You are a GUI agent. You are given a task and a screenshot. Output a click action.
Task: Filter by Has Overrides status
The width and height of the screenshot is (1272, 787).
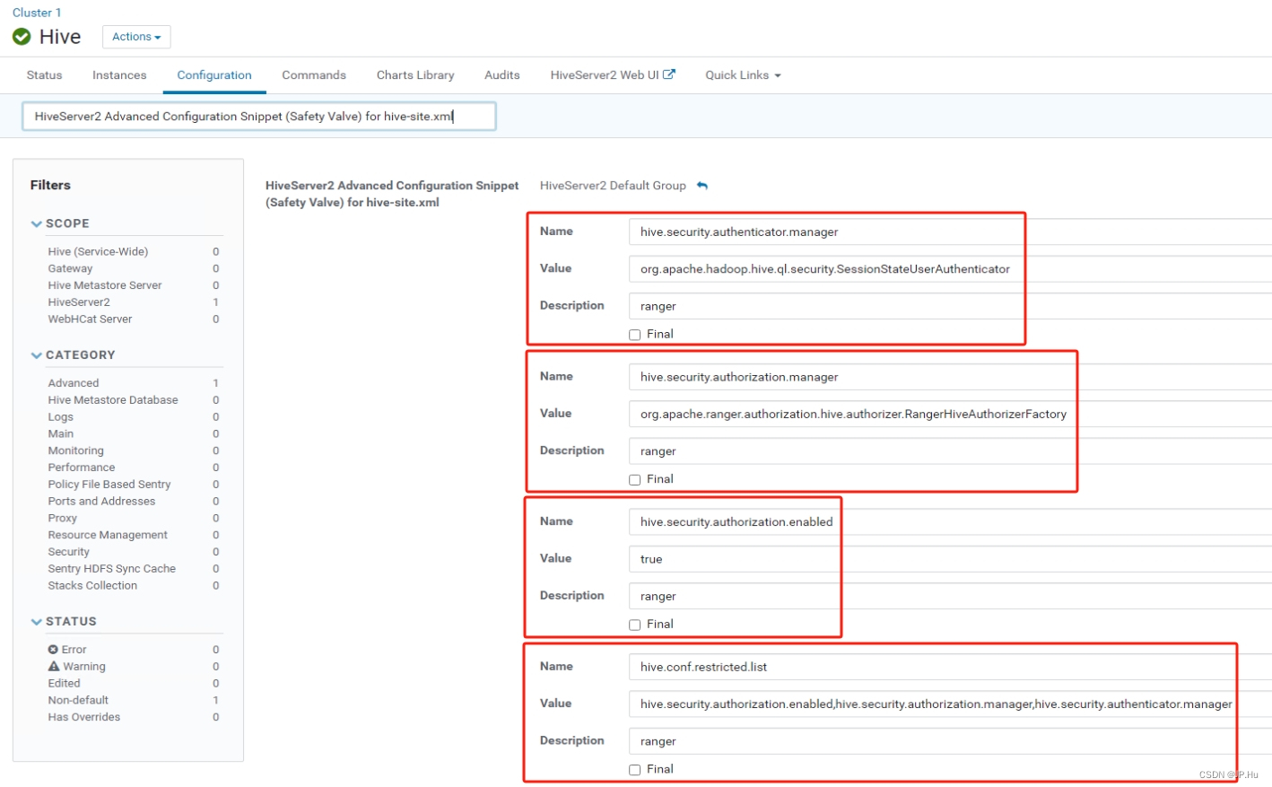pos(84,718)
